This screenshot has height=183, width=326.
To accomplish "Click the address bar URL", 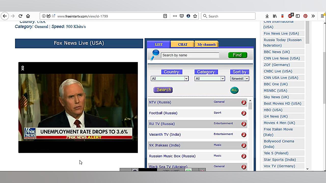I will 83,16.
